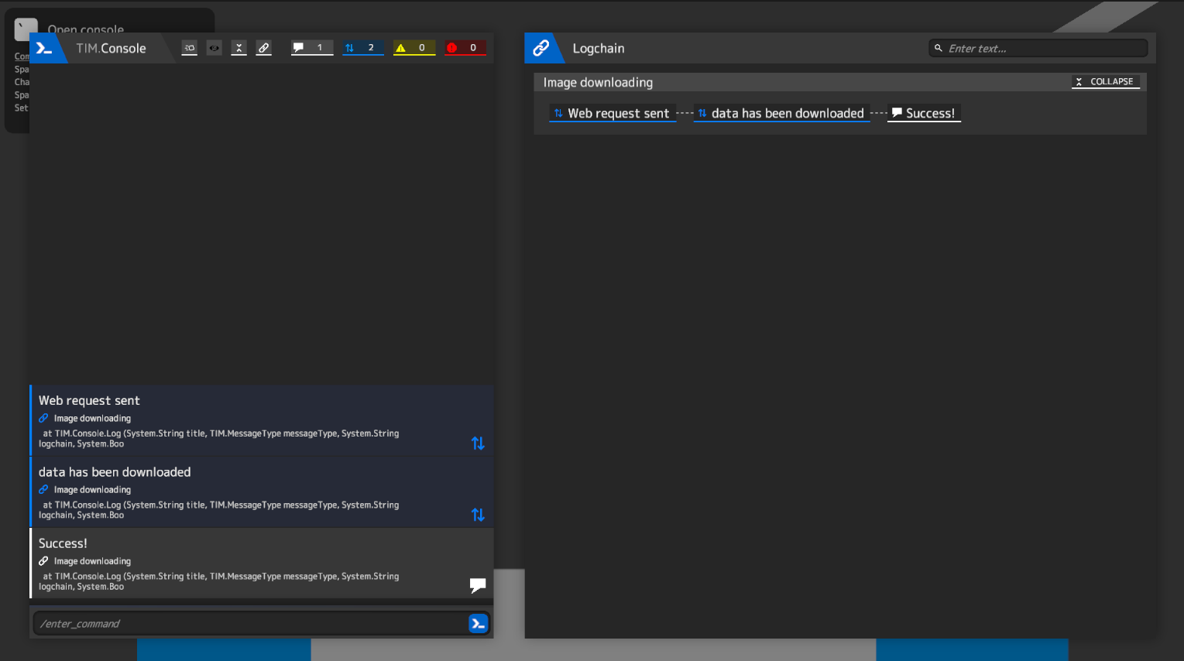Toggle the red error filter
This screenshot has height=661, width=1184.
(x=465, y=48)
